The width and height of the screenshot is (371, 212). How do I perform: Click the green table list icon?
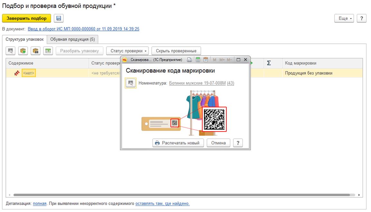[x=48, y=51]
